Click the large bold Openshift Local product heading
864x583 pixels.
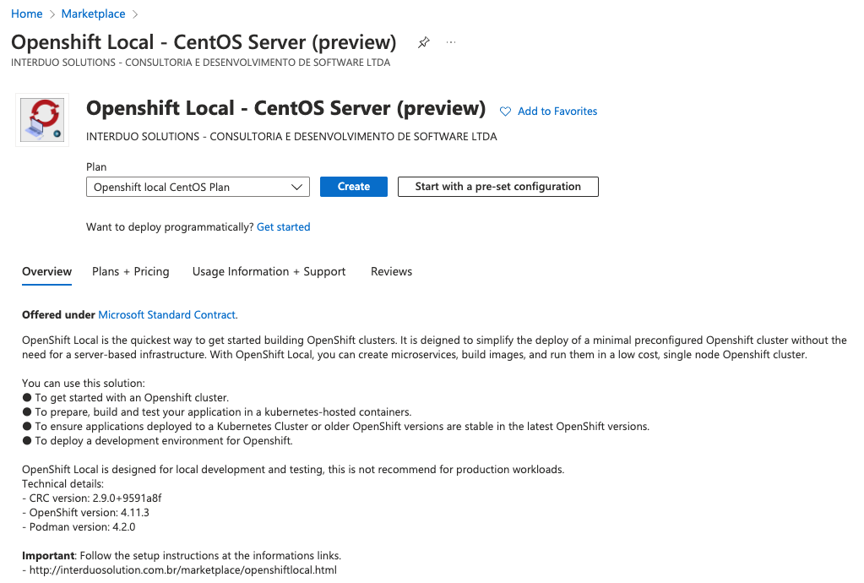(285, 108)
